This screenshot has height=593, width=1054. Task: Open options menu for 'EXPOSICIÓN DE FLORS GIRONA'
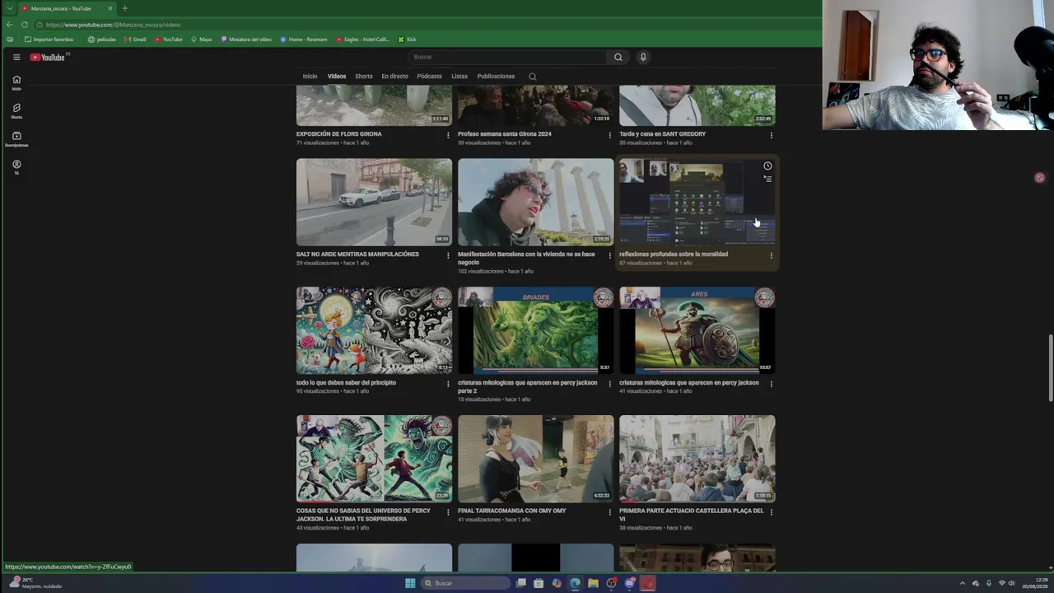(448, 135)
